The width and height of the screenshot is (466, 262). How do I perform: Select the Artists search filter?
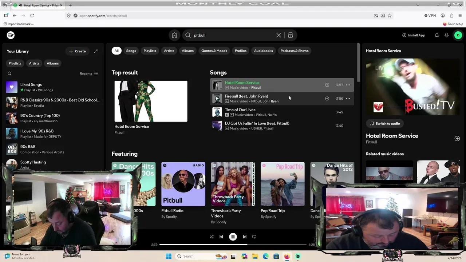169,51
